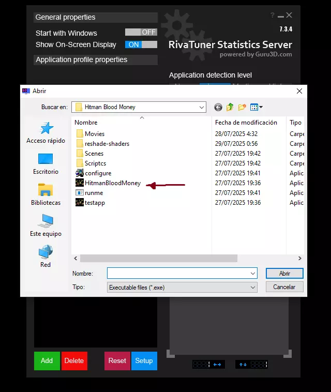Open Red network location in sidebar
This screenshot has height=392, width=331.
coord(46,257)
